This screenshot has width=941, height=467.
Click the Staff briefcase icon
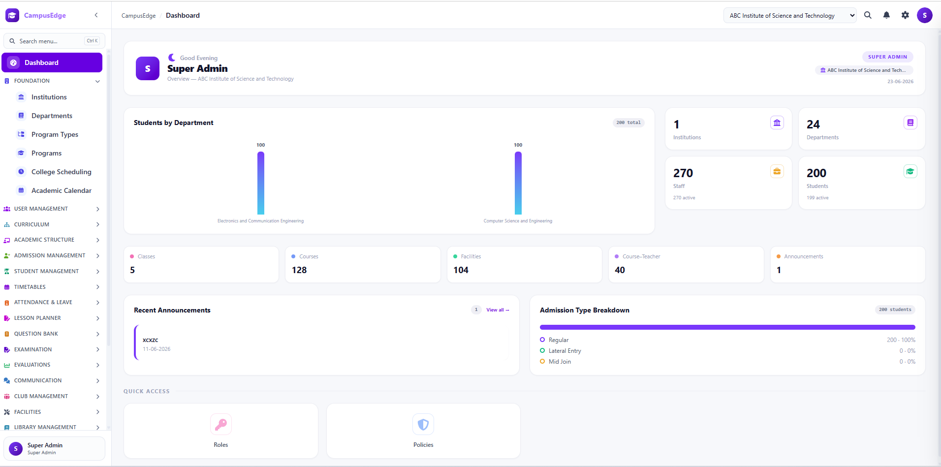click(x=777, y=171)
